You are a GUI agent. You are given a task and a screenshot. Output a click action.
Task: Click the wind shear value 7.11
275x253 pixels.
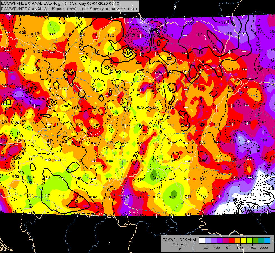tap(156, 143)
